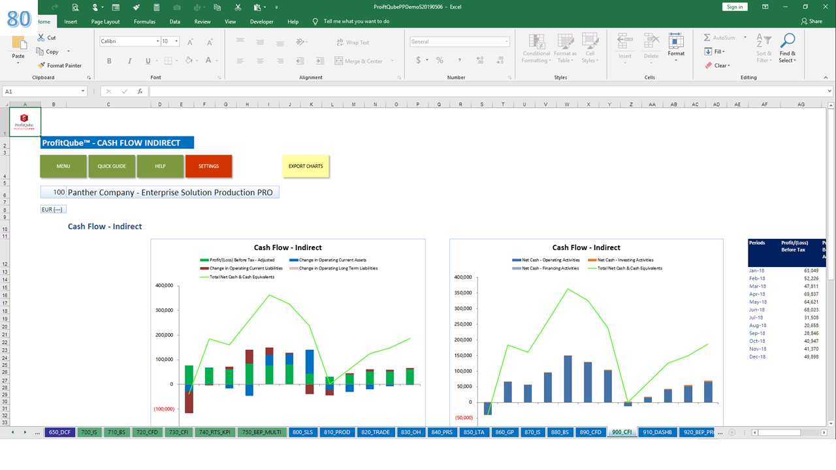Screen dimensions: 836x470
Task: Click the Name Box showing A1
Action: coord(43,91)
